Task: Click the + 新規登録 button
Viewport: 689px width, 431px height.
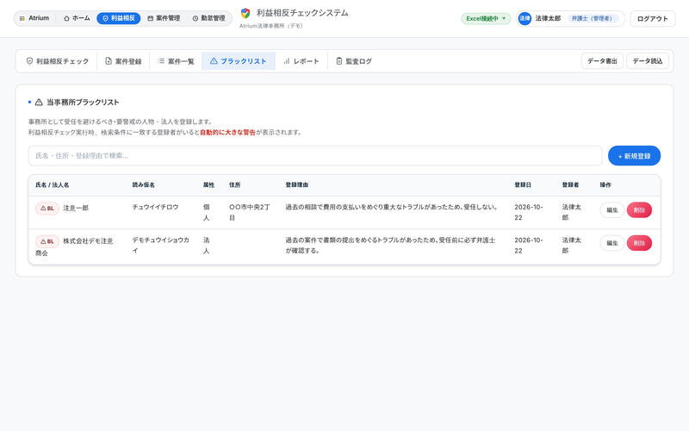Action: coord(634,156)
